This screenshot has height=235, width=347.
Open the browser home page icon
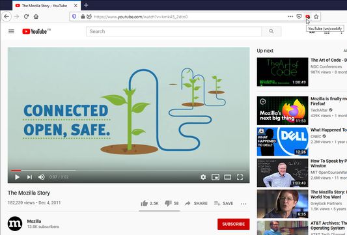pos(36,16)
